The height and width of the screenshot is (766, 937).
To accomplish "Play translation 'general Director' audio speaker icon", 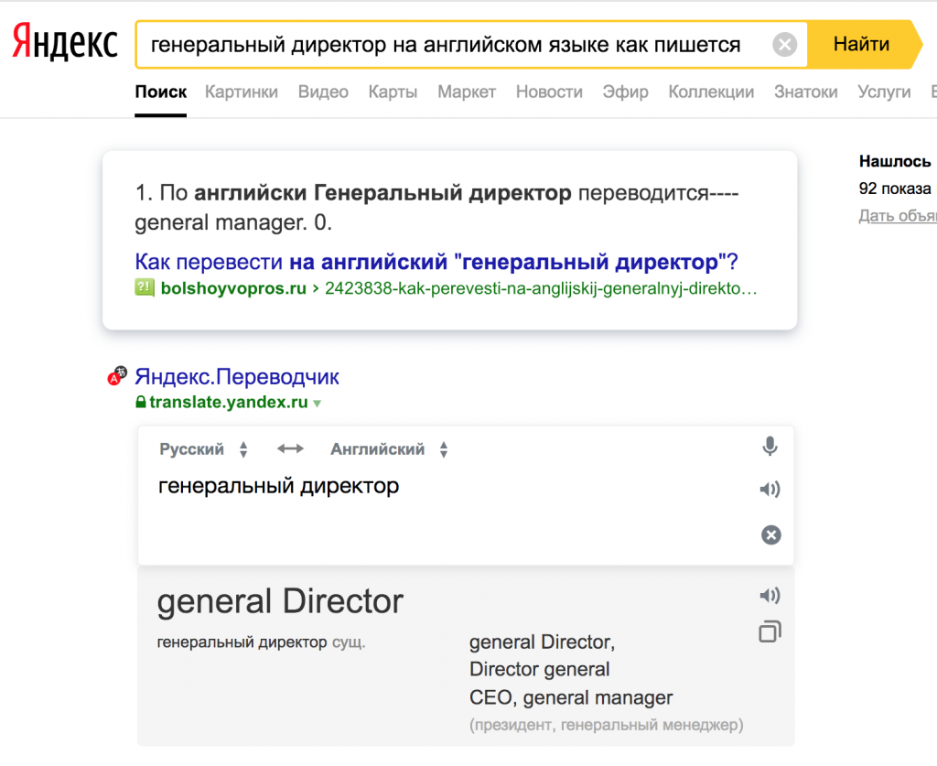I will pos(770,595).
